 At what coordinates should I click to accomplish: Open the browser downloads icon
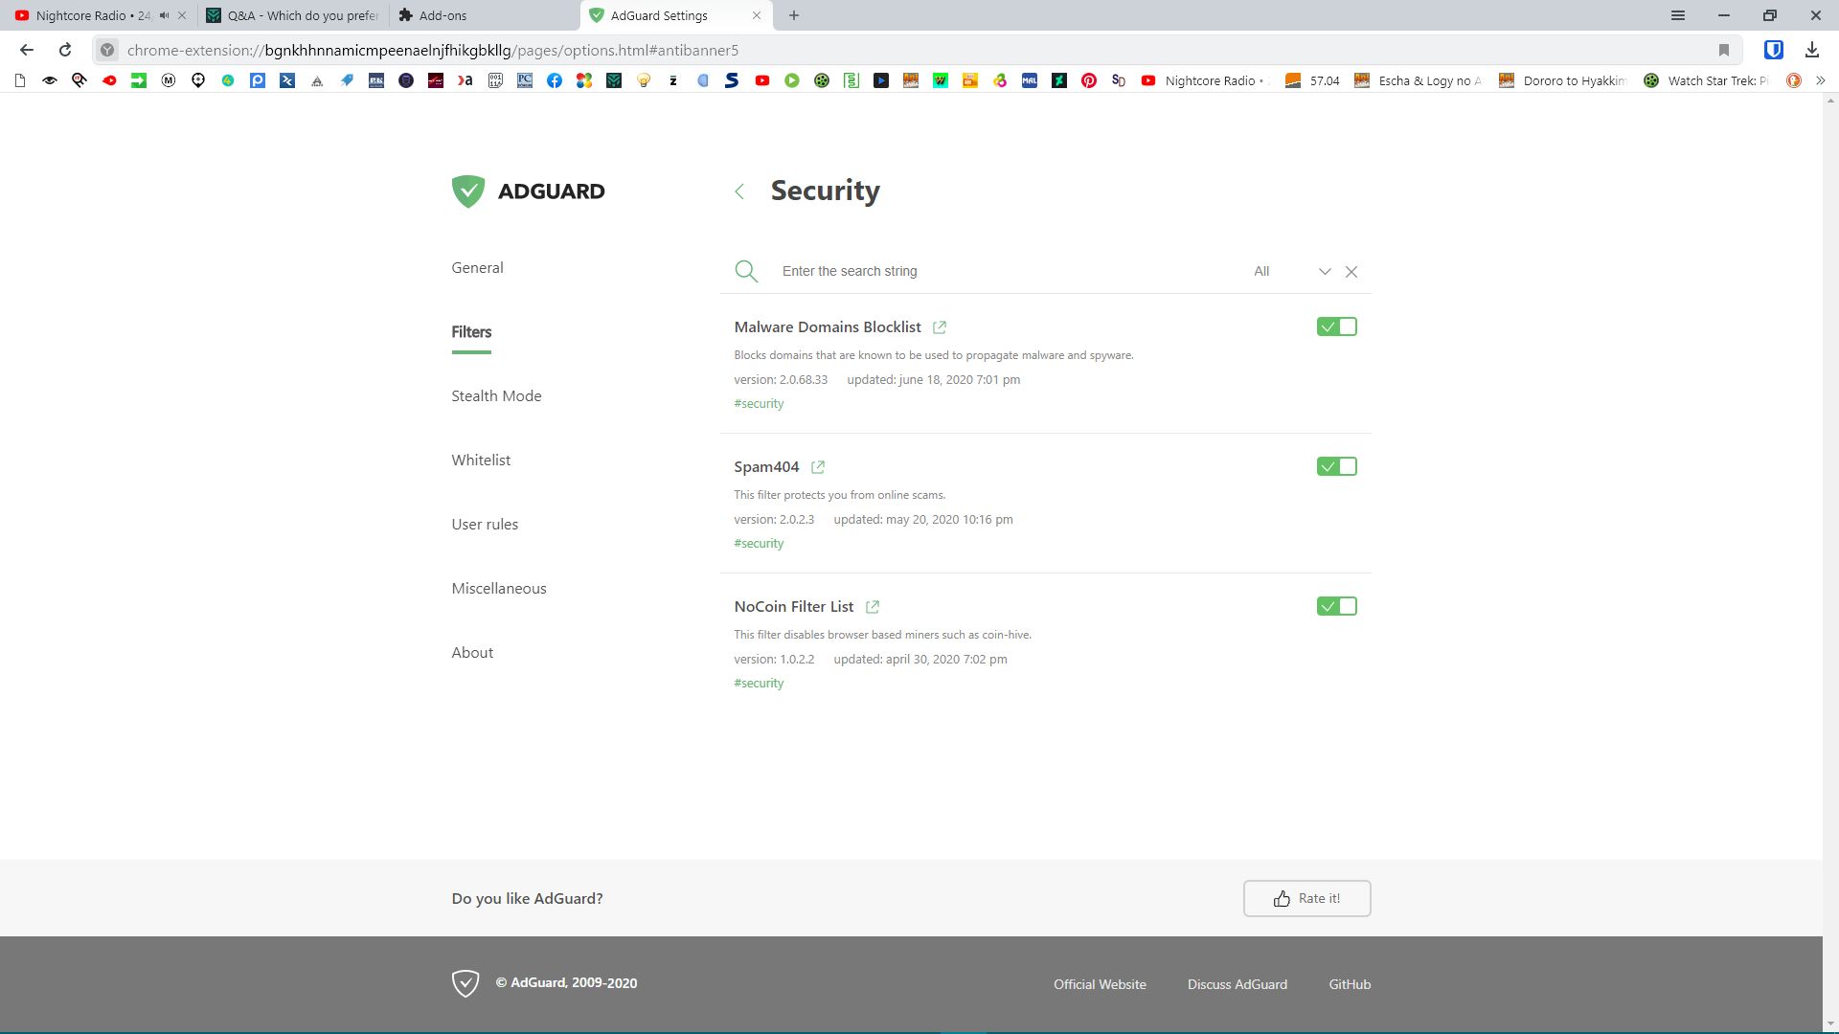coord(1811,50)
